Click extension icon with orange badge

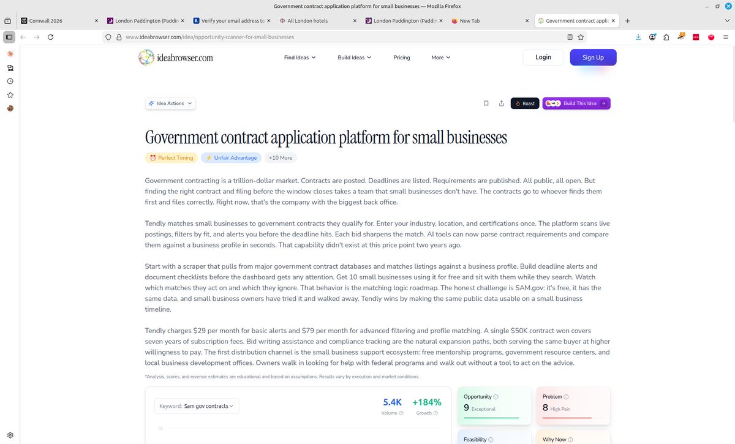point(681,37)
